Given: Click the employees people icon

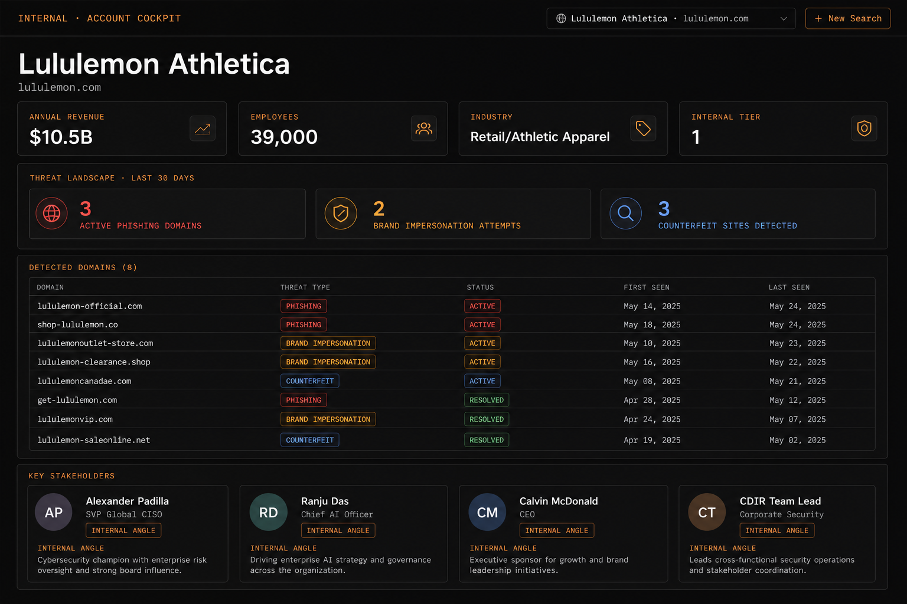Looking at the screenshot, I should 424,129.
